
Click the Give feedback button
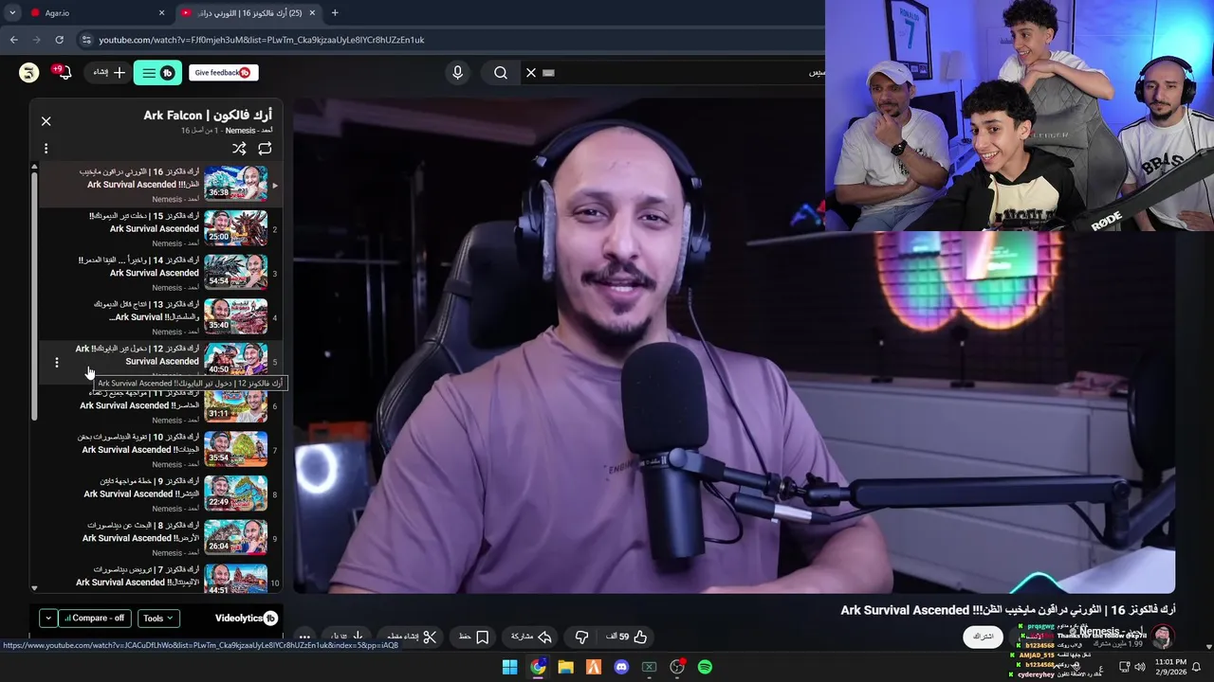click(x=223, y=73)
